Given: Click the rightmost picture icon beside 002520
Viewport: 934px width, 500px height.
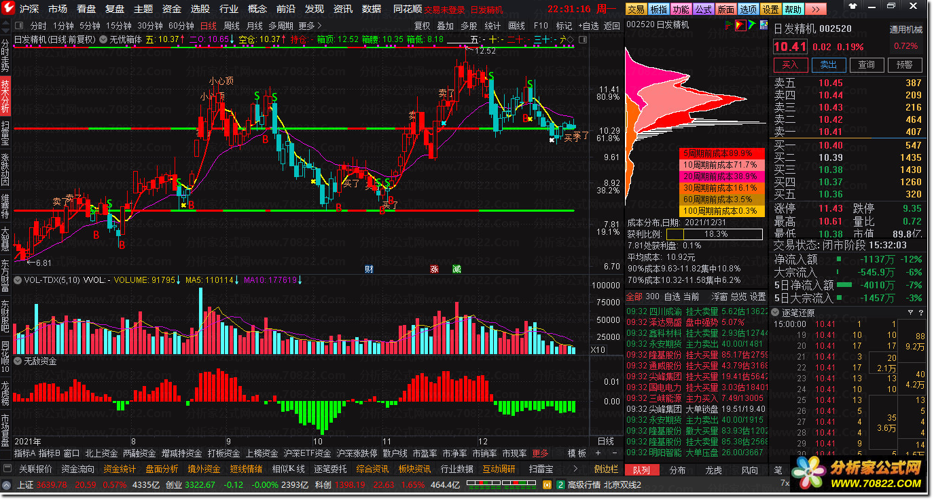Looking at the screenshot, I should (x=764, y=24).
